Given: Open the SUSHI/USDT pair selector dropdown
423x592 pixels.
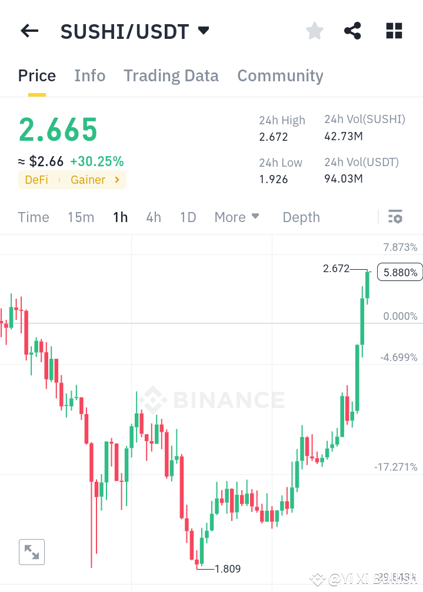Looking at the screenshot, I should click(x=203, y=31).
